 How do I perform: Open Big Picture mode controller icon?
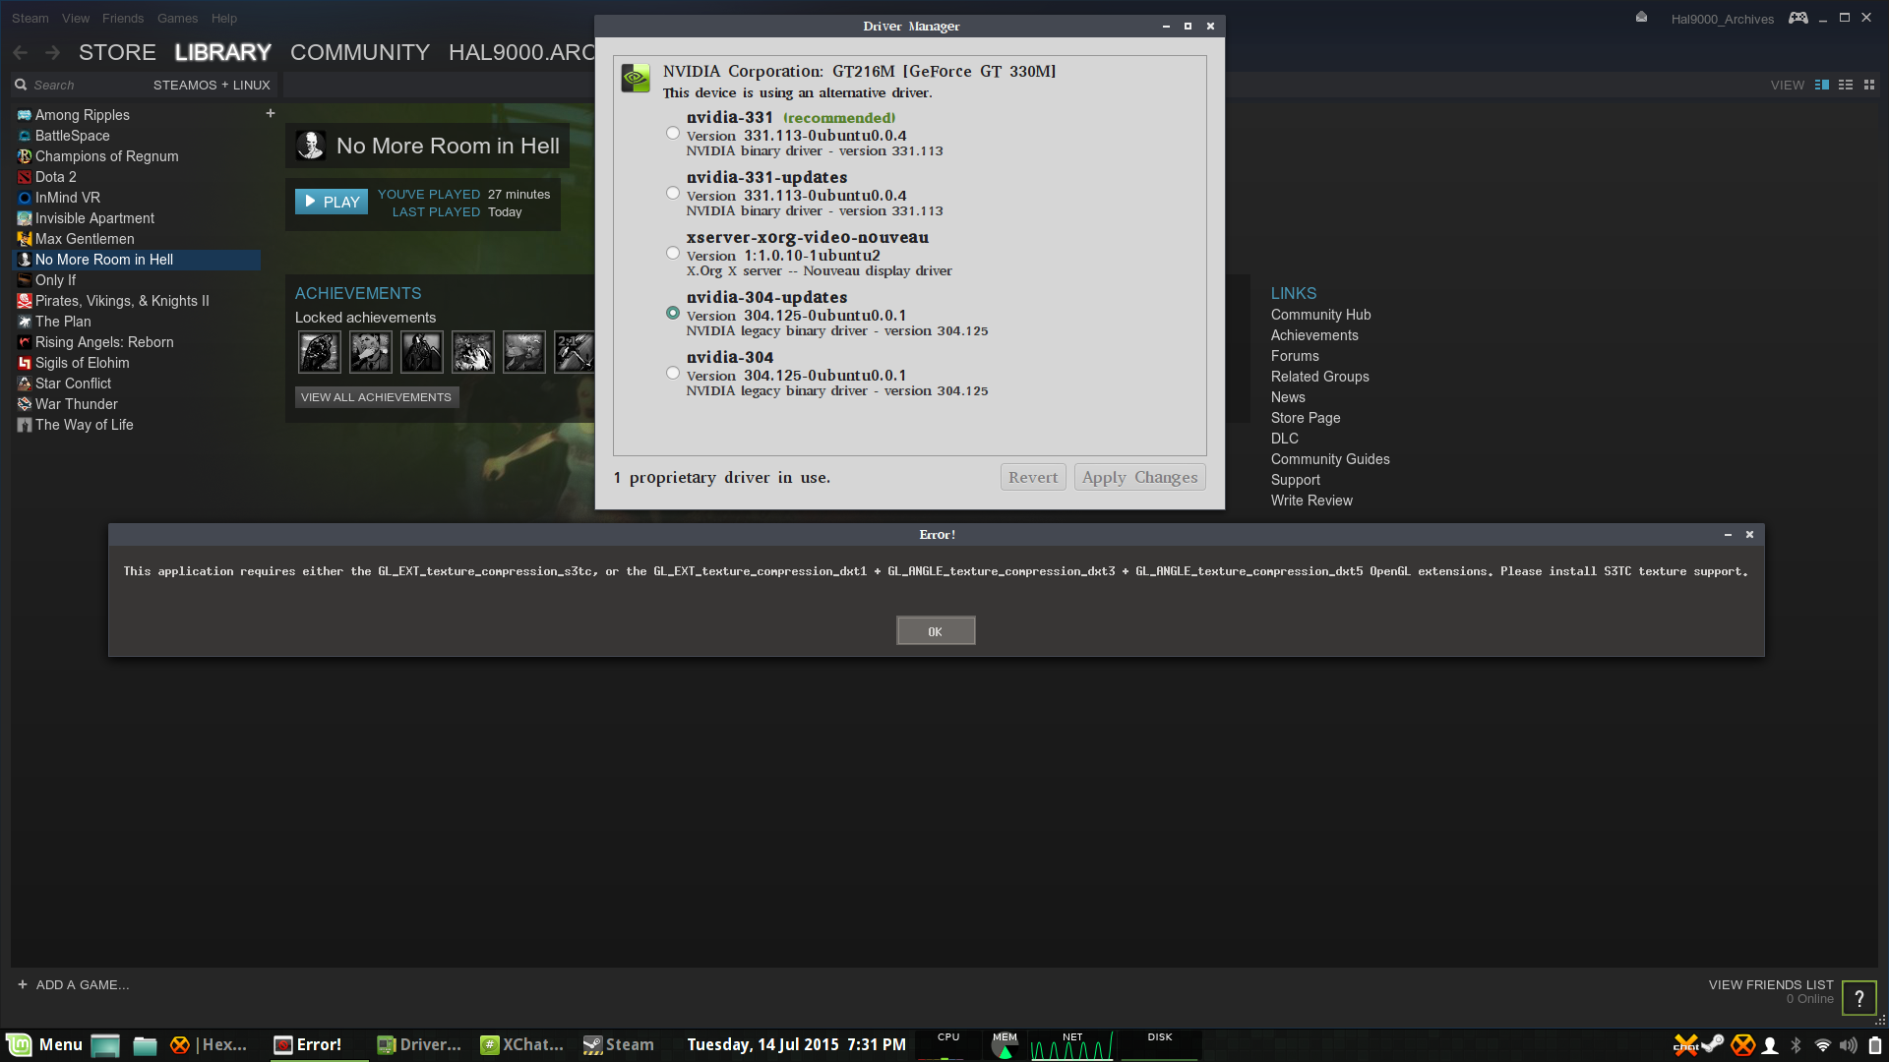click(1798, 18)
